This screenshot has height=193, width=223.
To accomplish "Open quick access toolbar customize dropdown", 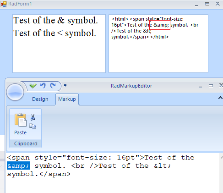I will click(x=65, y=86).
